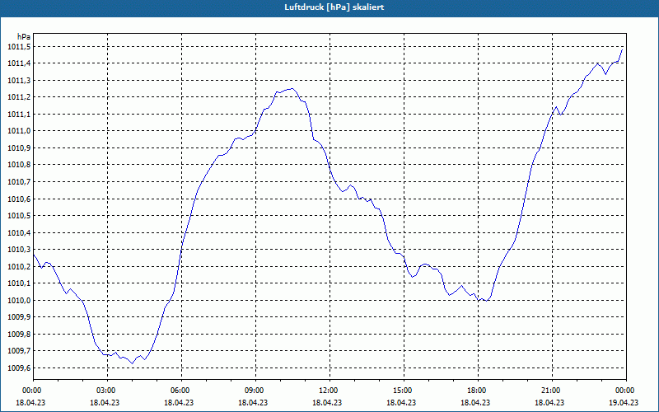Click the 15:00 time axis label

pyautogui.click(x=404, y=391)
